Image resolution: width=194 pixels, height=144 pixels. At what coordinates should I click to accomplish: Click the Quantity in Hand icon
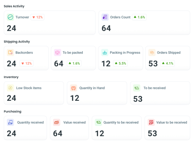click(x=74, y=88)
